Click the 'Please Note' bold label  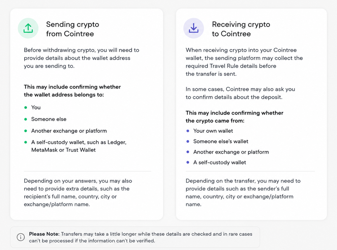(44, 234)
